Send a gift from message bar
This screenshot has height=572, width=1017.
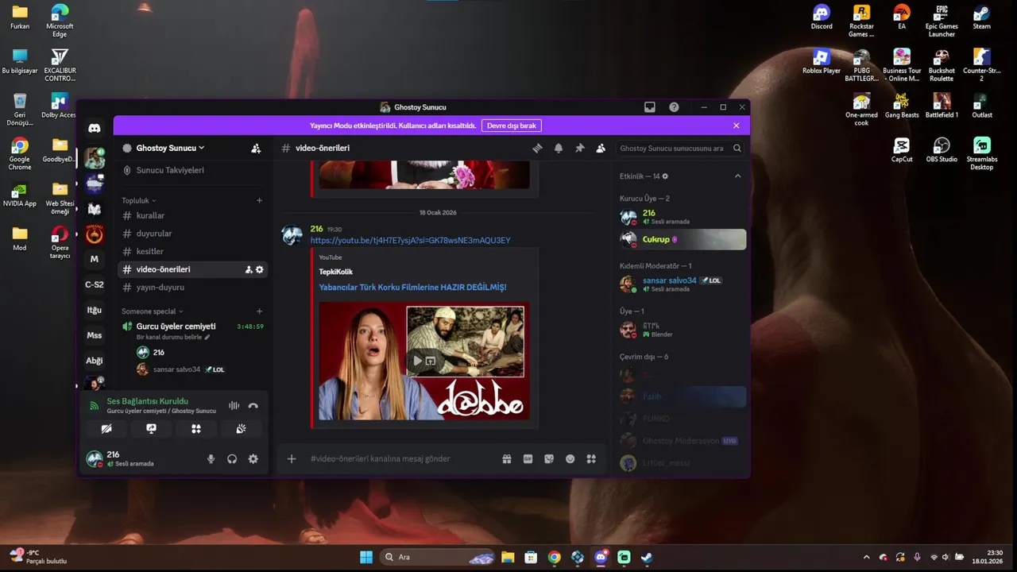click(x=507, y=459)
